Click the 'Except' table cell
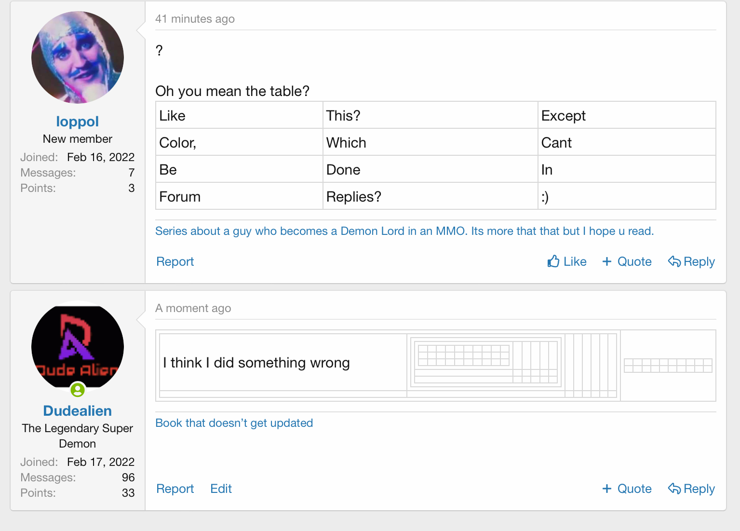The image size is (740, 531). (x=626, y=116)
